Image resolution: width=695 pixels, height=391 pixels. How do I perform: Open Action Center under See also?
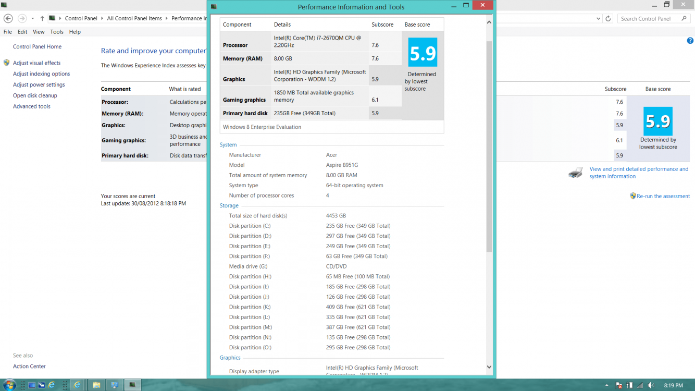29,366
